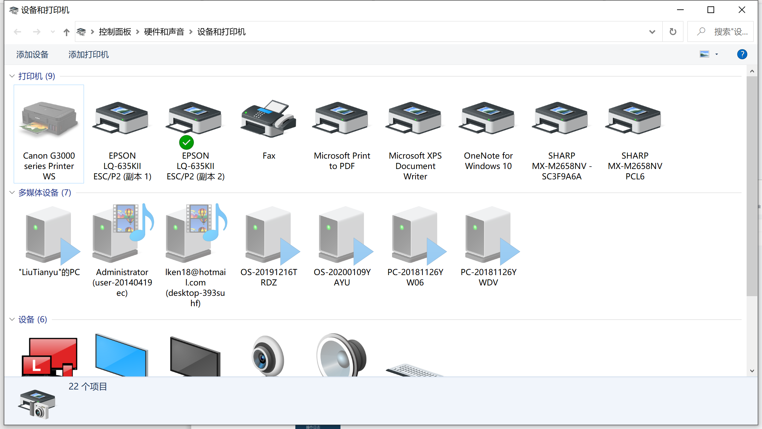
Task: Select SHARP MX-M2658NV PCL6 printer
Action: [x=635, y=134]
